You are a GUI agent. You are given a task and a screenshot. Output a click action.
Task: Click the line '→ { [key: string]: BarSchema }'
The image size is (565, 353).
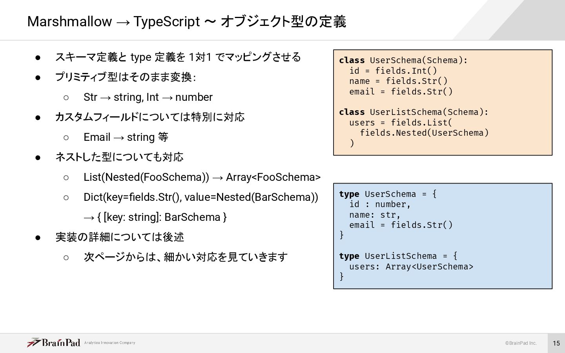[x=155, y=217]
